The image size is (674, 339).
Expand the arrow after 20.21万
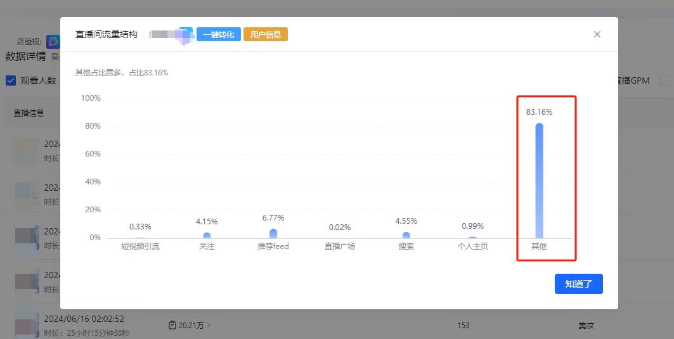(x=210, y=326)
